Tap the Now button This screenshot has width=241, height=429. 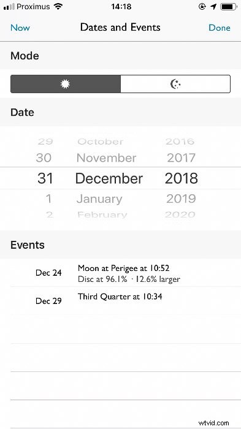point(20,28)
